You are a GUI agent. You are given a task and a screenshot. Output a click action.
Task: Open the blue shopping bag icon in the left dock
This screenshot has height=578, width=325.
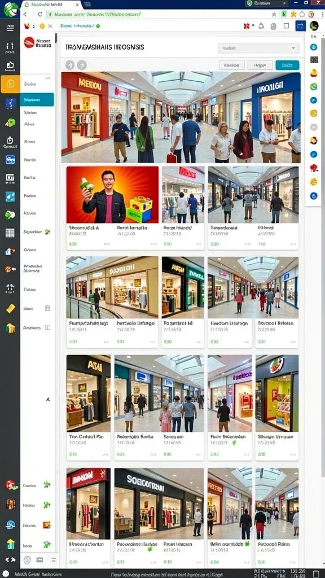[10, 160]
